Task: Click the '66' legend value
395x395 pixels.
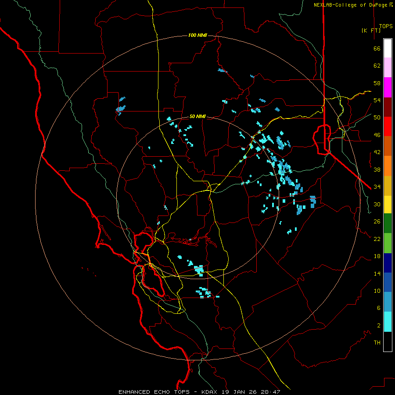Action: tap(377, 49)
